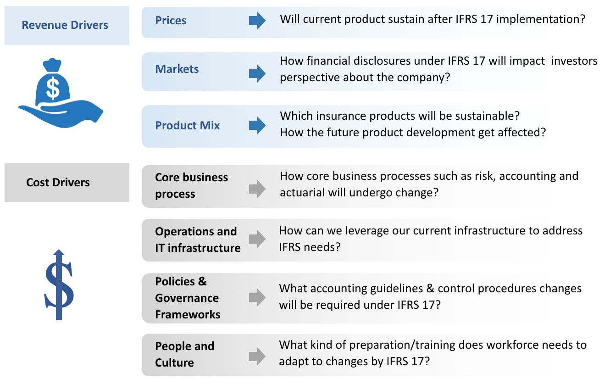
Task: Click the dollar sign with up arrow icon
Action: click(x=59, y=284)
